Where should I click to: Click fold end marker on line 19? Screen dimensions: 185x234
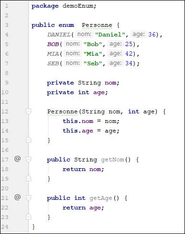28,178
